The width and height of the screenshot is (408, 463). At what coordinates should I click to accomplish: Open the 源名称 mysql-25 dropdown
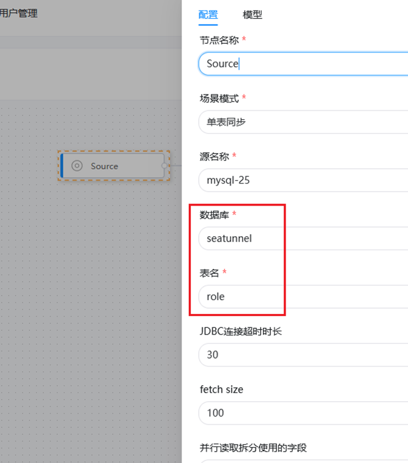pyautogui.click(x=303, y=180)
